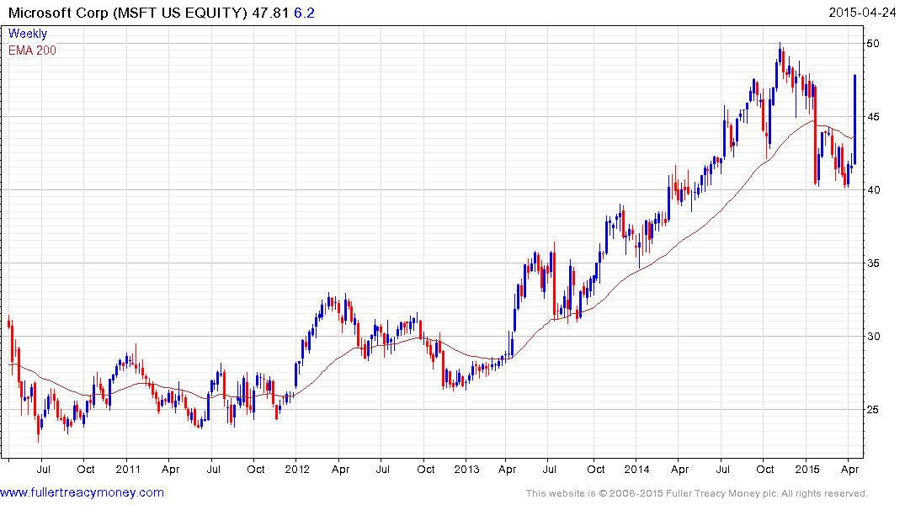The image size is (905, 505).
Task: Click the 30 price axis label
Action: pyautogui.click(x=876, y=337)
